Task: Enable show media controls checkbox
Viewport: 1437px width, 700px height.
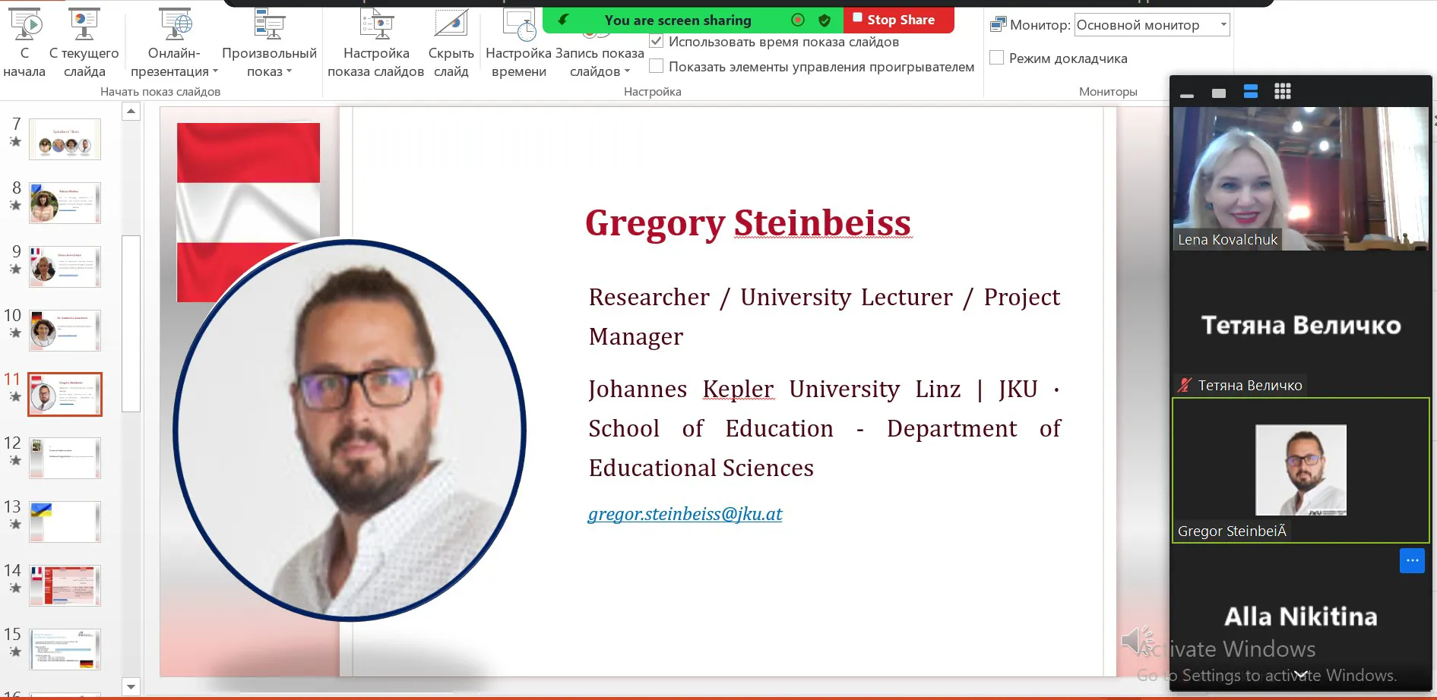Action: click(x=657, y=67)
